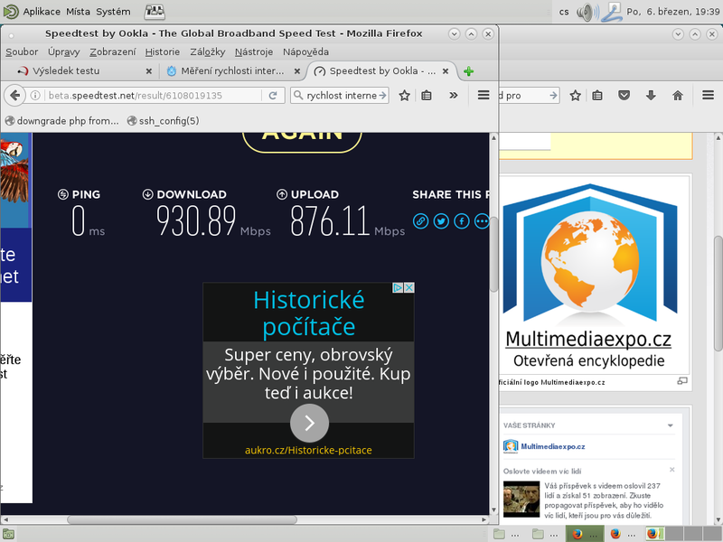Click the speaker icon in the top panel
Viewport: 723px width, 542px height.
(x=588, y=12)
